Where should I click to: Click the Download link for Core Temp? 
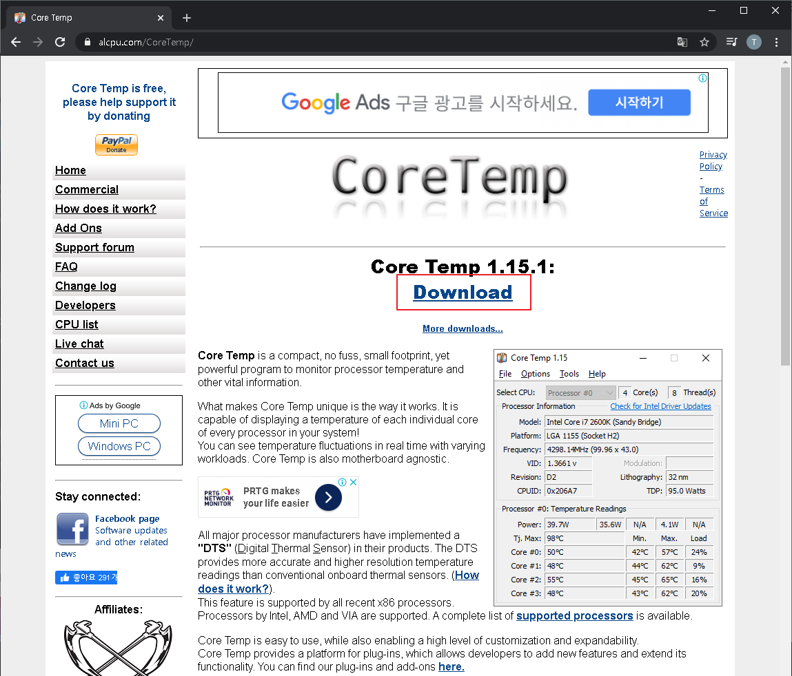click(463, 293)
